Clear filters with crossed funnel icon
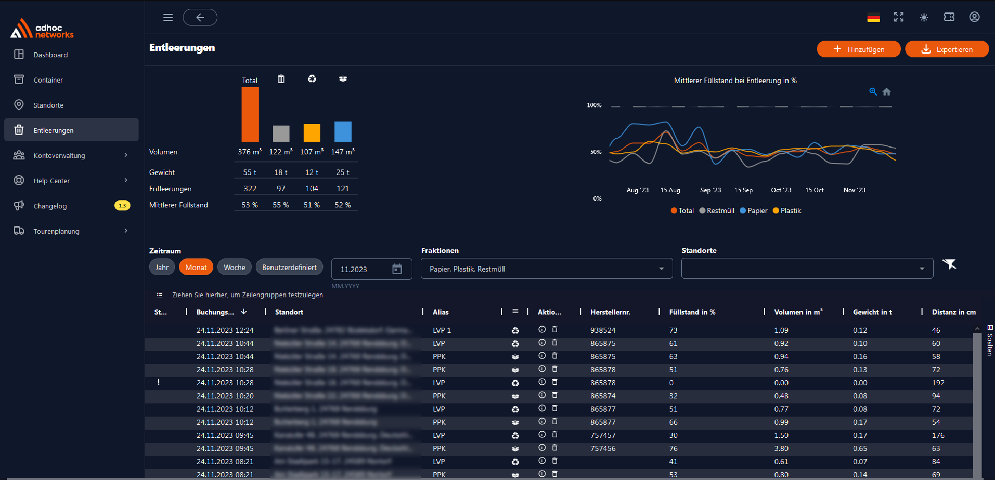 click(x=950, y=264)
